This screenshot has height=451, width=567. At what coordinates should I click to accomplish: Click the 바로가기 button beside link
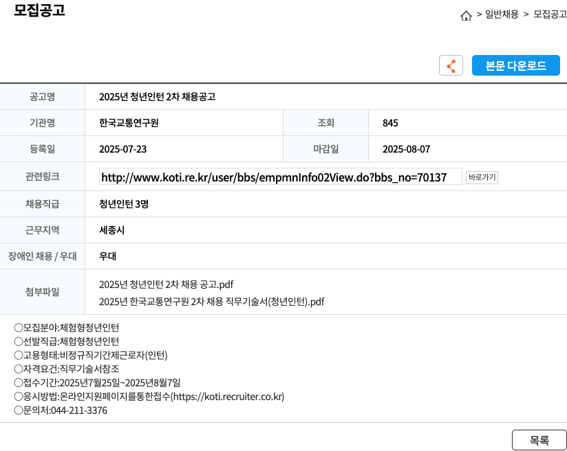click(482, 177)
